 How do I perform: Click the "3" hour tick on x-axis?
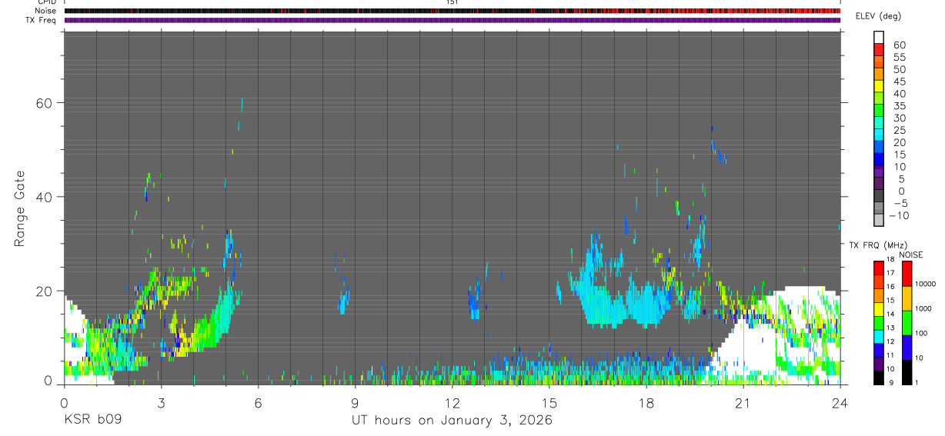(161, 403)
